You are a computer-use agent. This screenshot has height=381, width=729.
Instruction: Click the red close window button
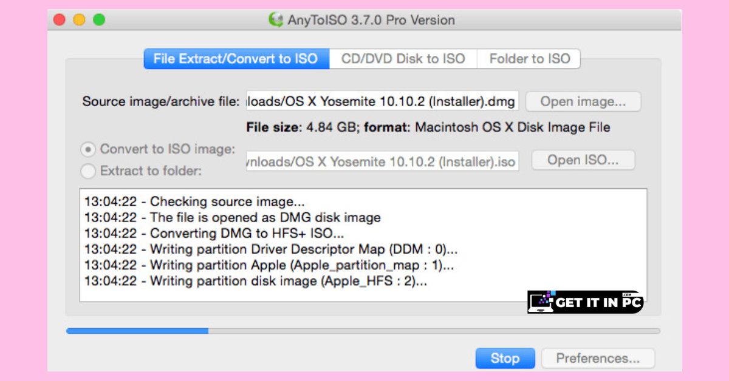click(60, 19)
